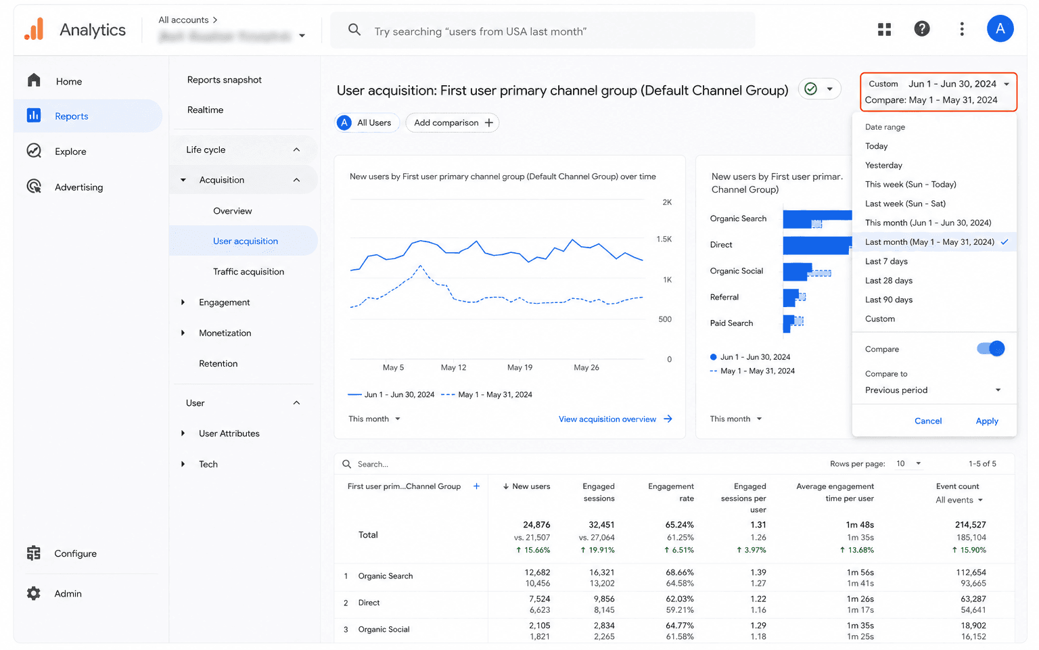
Task: Open the Advertising section icon
Action: (x=34, y=187)
